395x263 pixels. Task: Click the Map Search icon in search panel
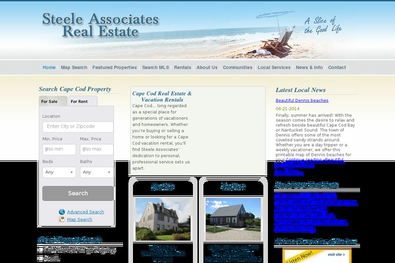[61, 220]
